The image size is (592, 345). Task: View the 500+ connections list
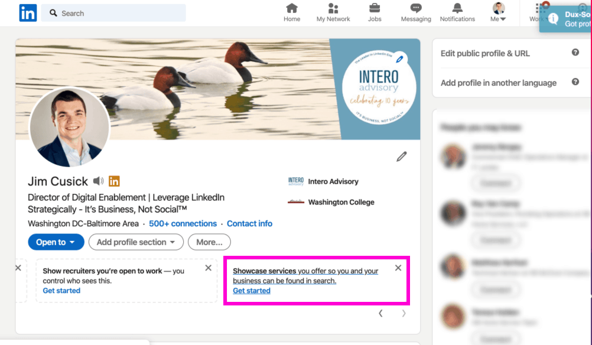[183, 223]
